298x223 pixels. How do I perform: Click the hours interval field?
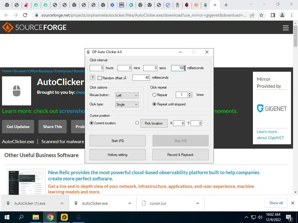[97, 68]
